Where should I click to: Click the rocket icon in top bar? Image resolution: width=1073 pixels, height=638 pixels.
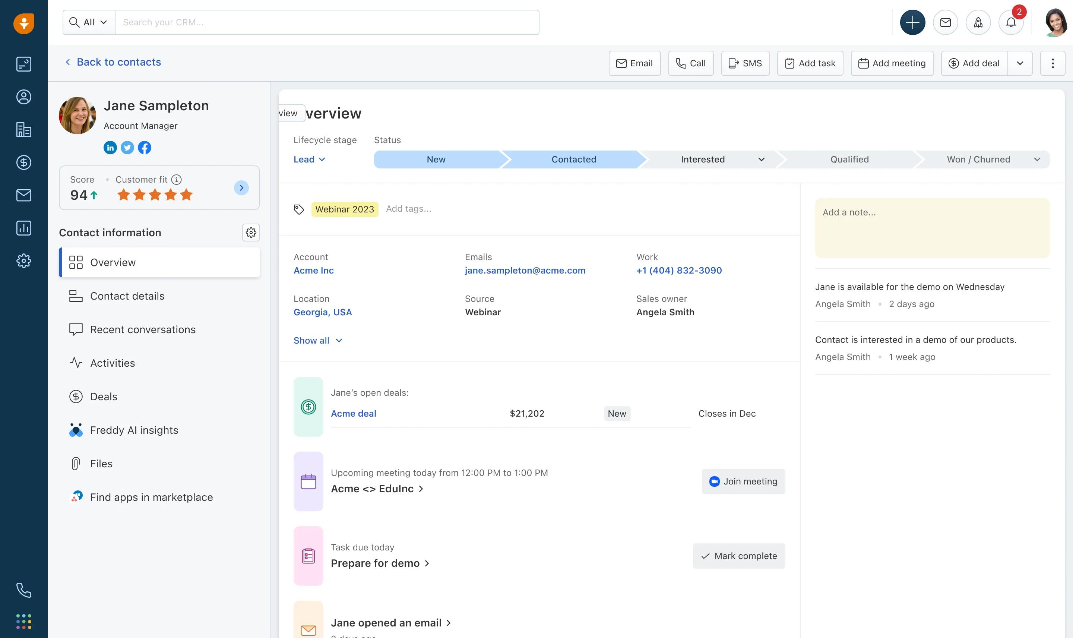(978, 22)
